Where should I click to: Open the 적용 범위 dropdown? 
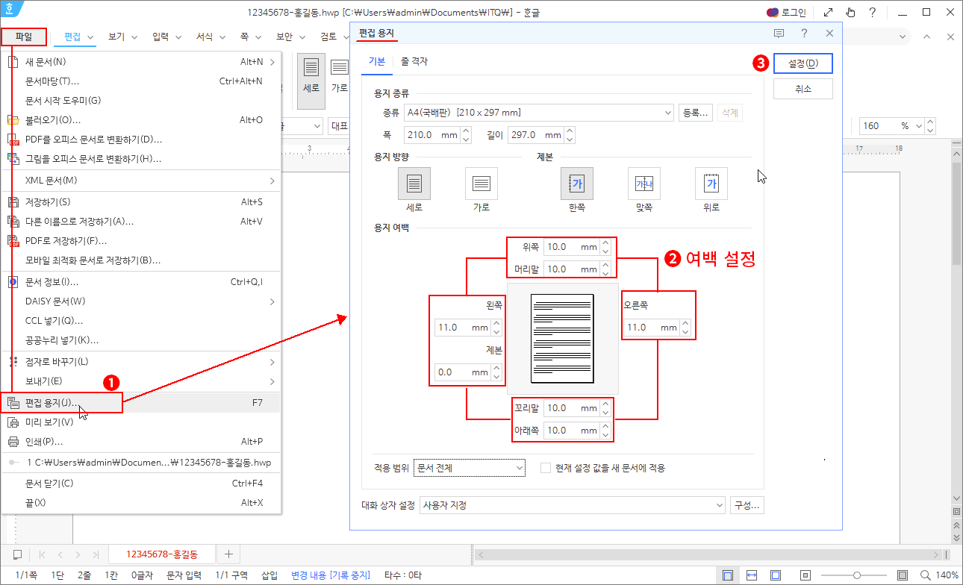470,468
